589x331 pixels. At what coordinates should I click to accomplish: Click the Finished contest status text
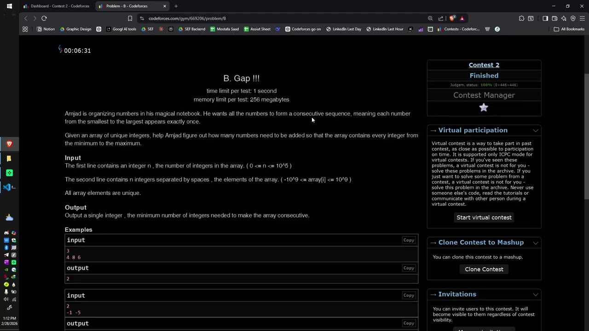click(x=484, y=75)
